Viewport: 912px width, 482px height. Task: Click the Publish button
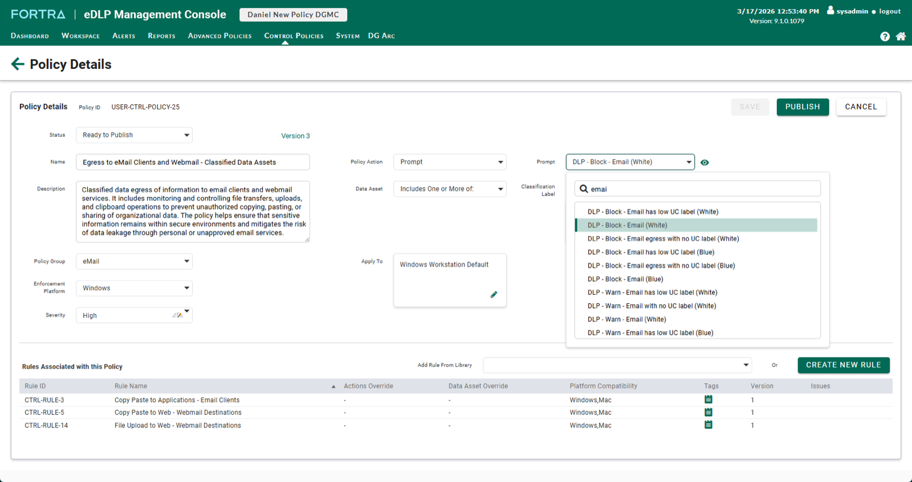click(803, 107)
